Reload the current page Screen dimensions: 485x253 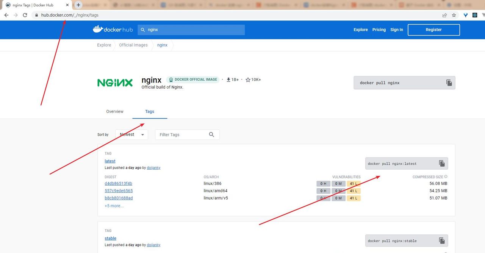(x=25, y=15)
